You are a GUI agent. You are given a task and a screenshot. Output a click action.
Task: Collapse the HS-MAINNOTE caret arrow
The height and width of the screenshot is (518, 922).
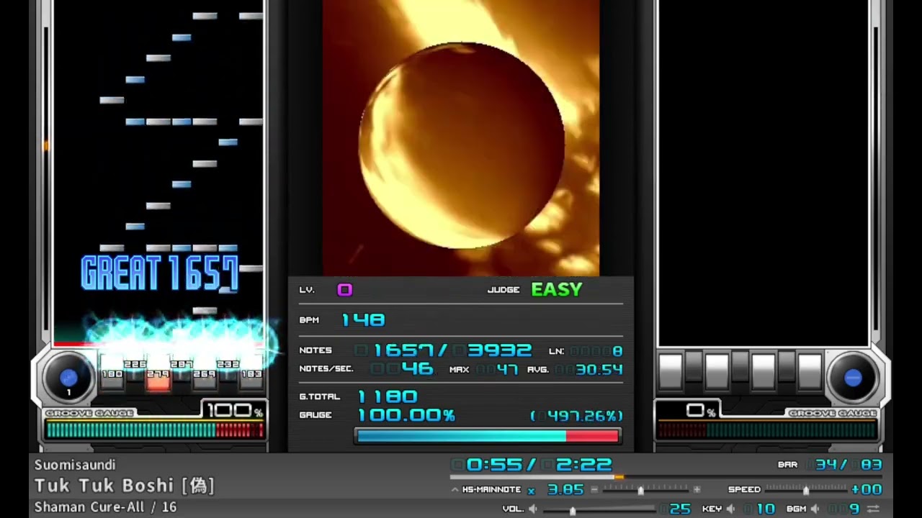point(455,490)
